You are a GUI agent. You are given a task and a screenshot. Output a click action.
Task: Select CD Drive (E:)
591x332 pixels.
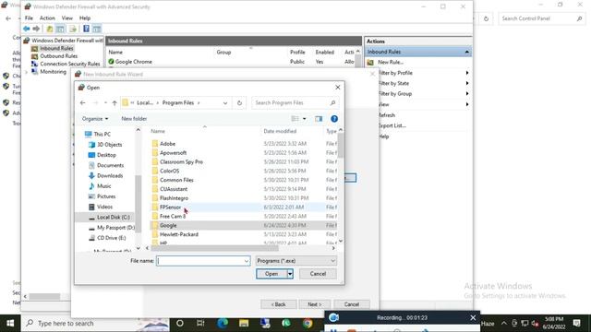click(111, 238)
